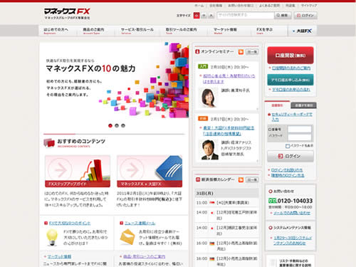Open the bottom-left マーケット情報 link
The image size is (356, 267).
(x=59, y=256)
